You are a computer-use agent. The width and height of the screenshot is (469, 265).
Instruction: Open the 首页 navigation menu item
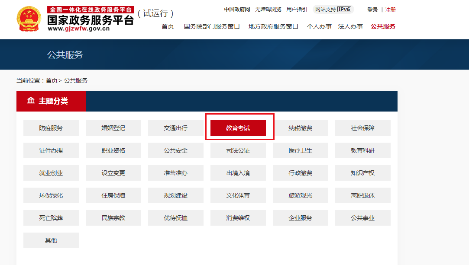[x=168, y=26]
